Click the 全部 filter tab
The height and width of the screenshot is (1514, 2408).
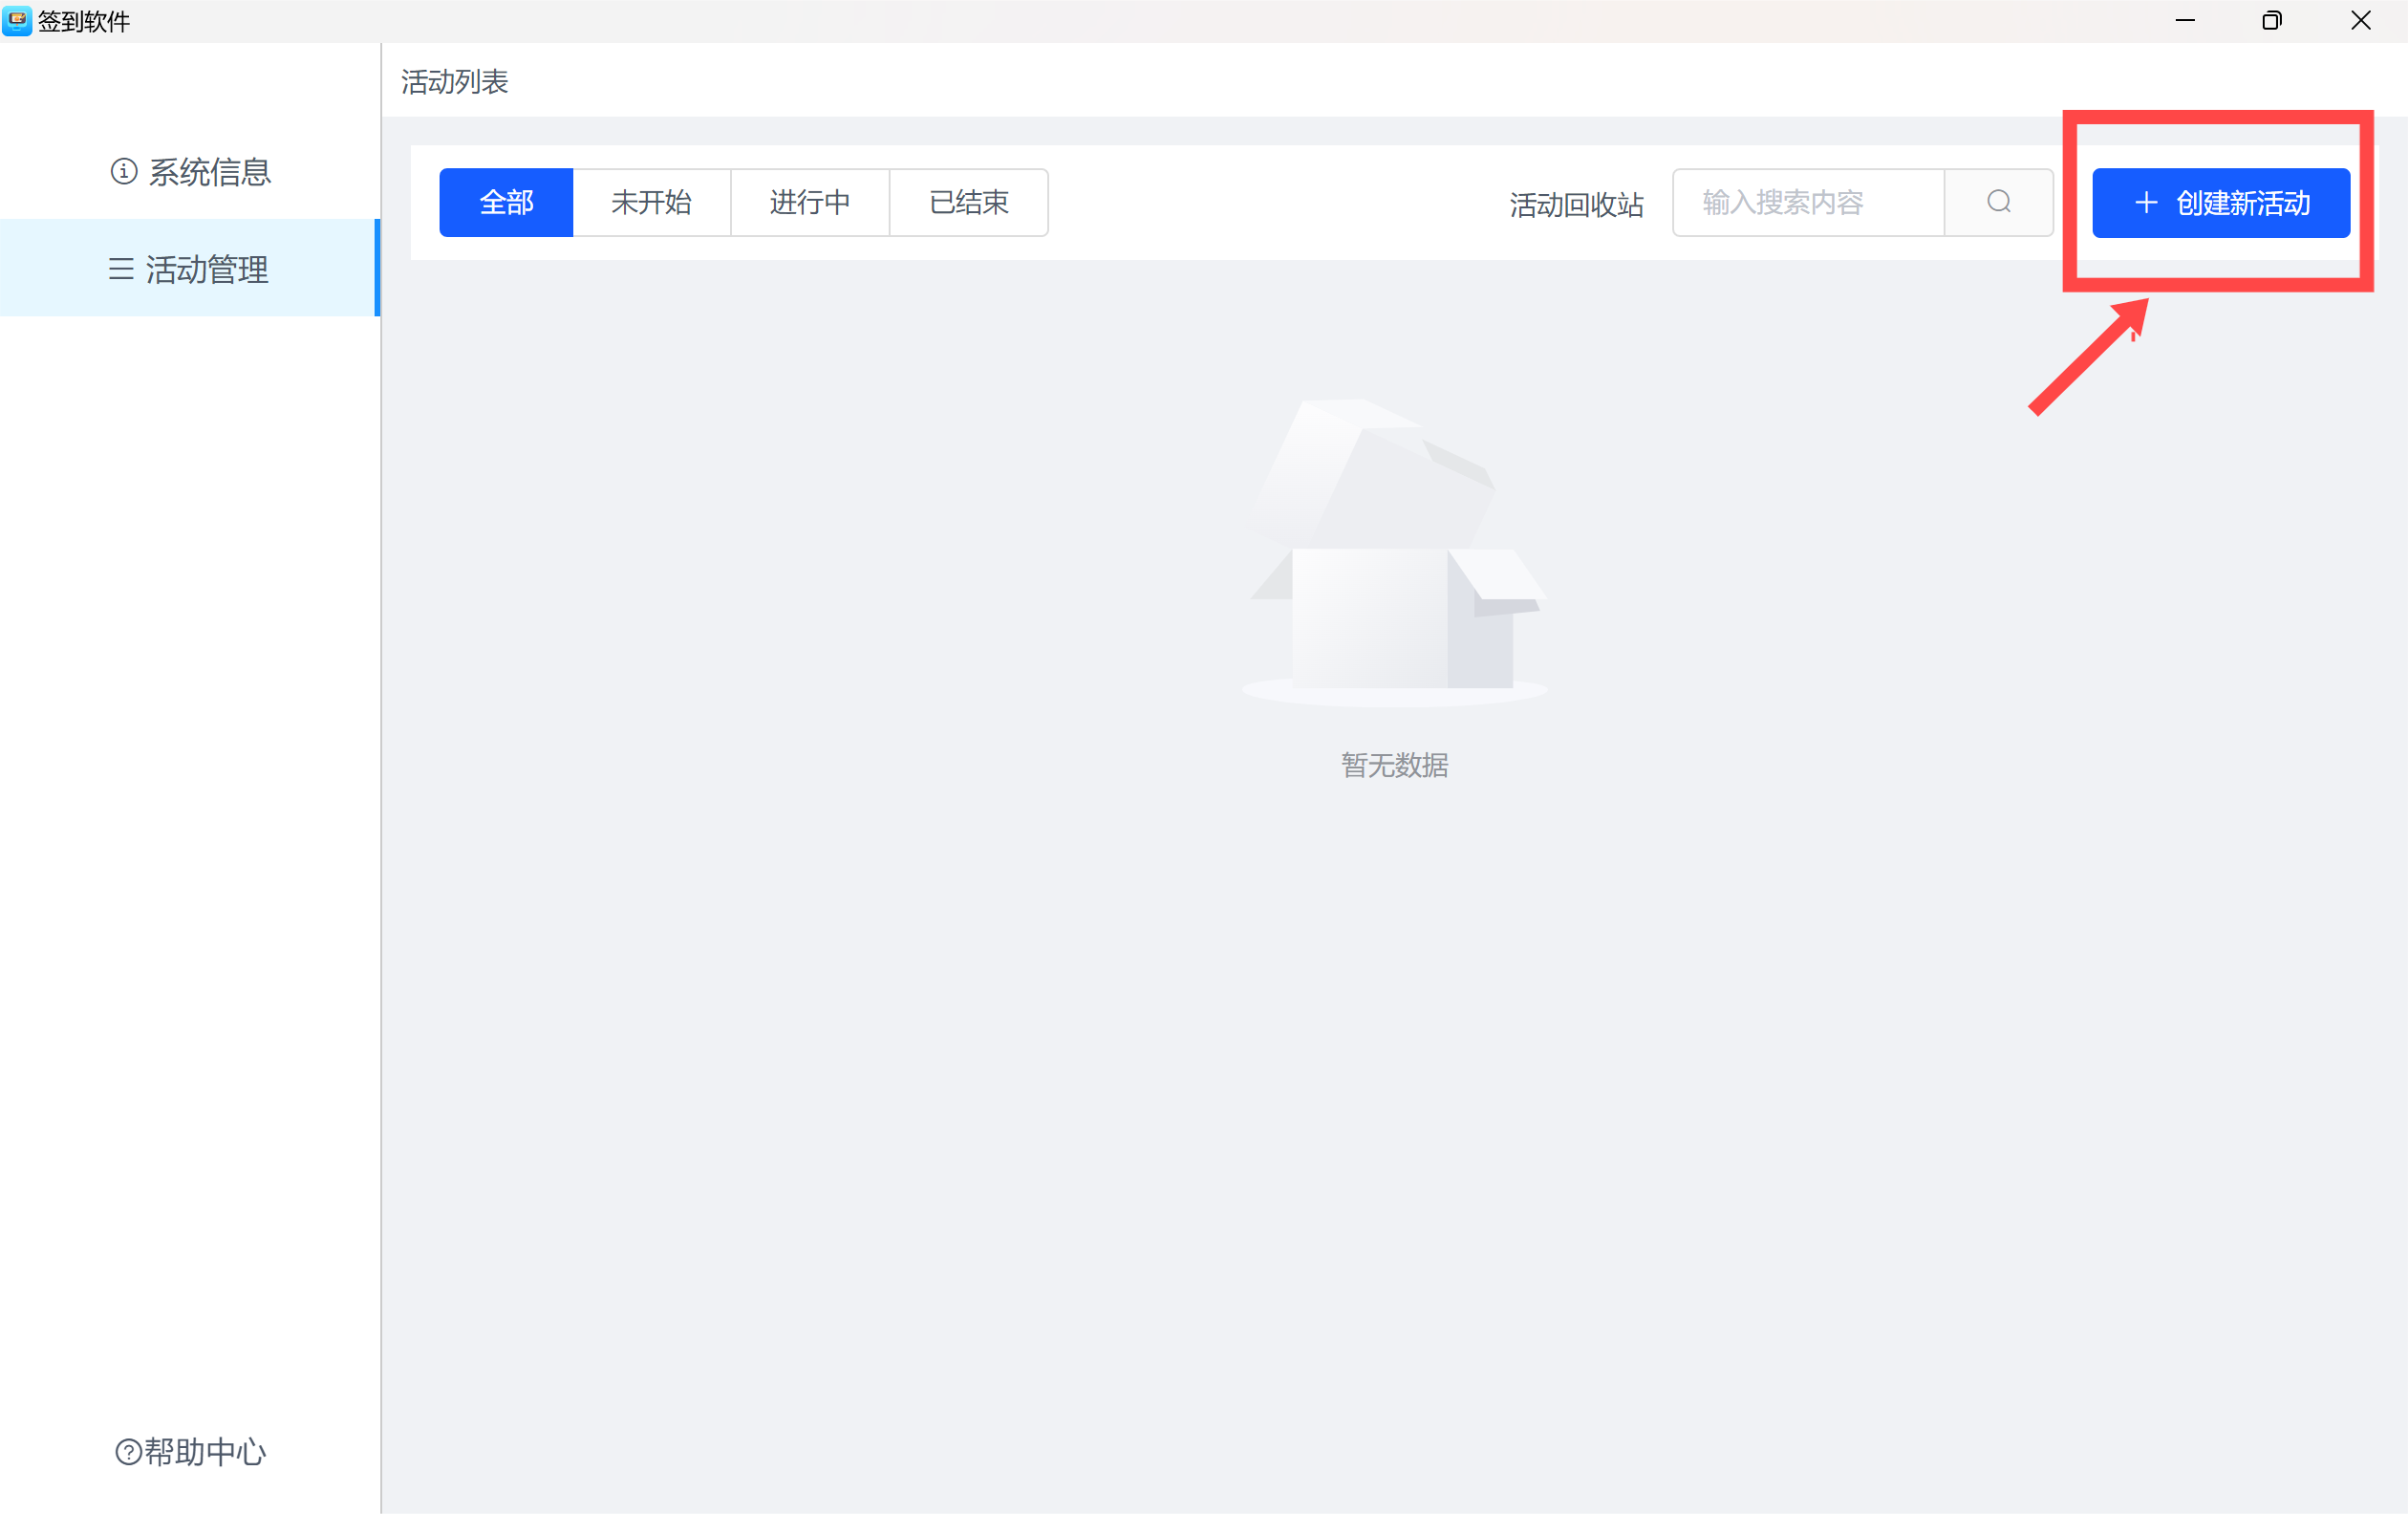pos(506,203)
